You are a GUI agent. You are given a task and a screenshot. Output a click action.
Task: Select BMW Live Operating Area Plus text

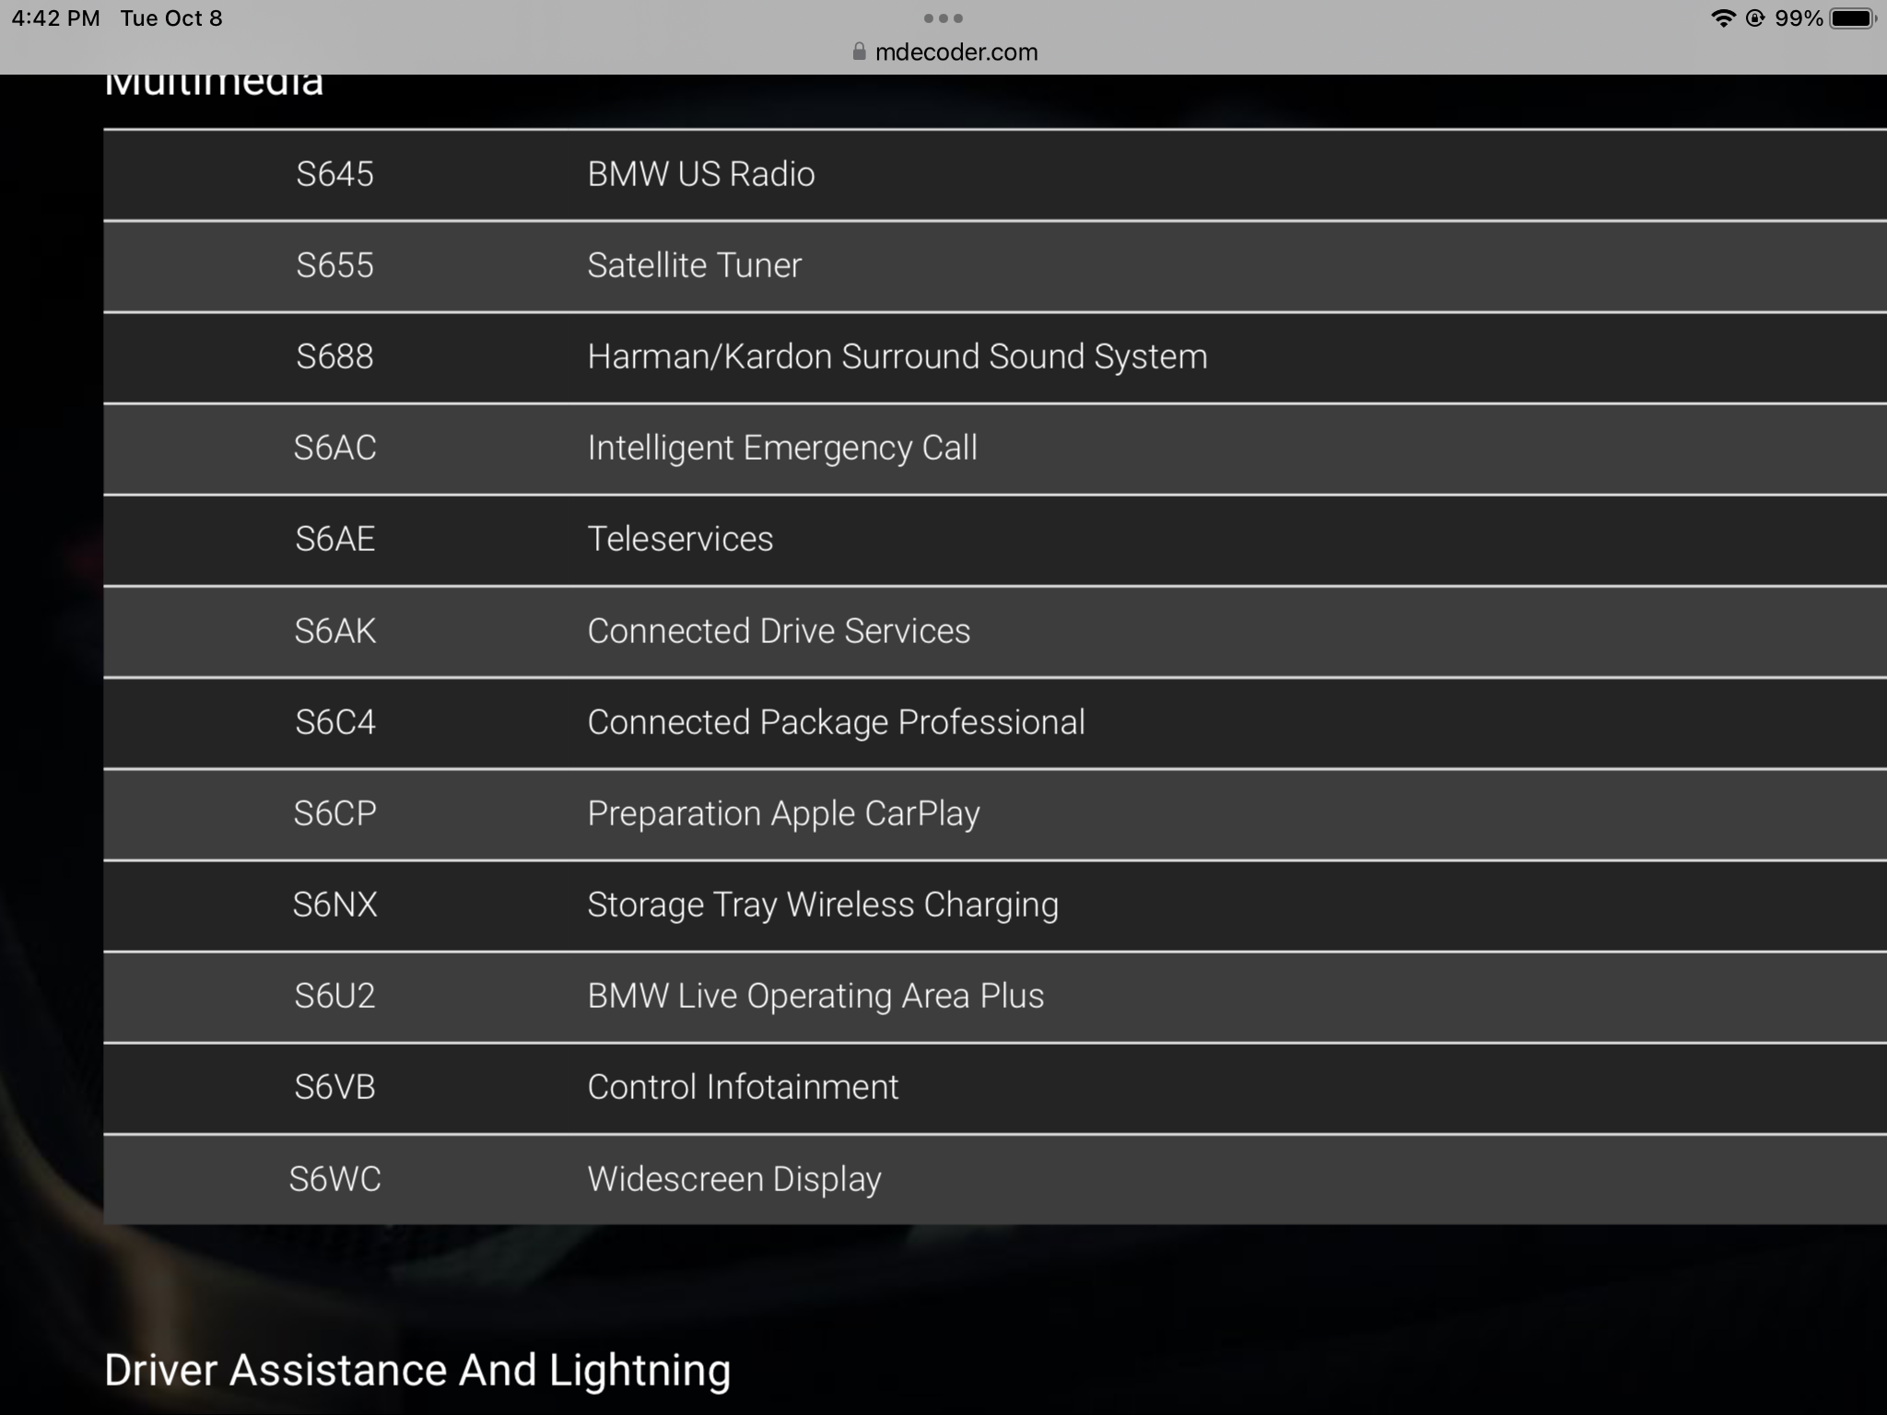[x=815, y=996]
